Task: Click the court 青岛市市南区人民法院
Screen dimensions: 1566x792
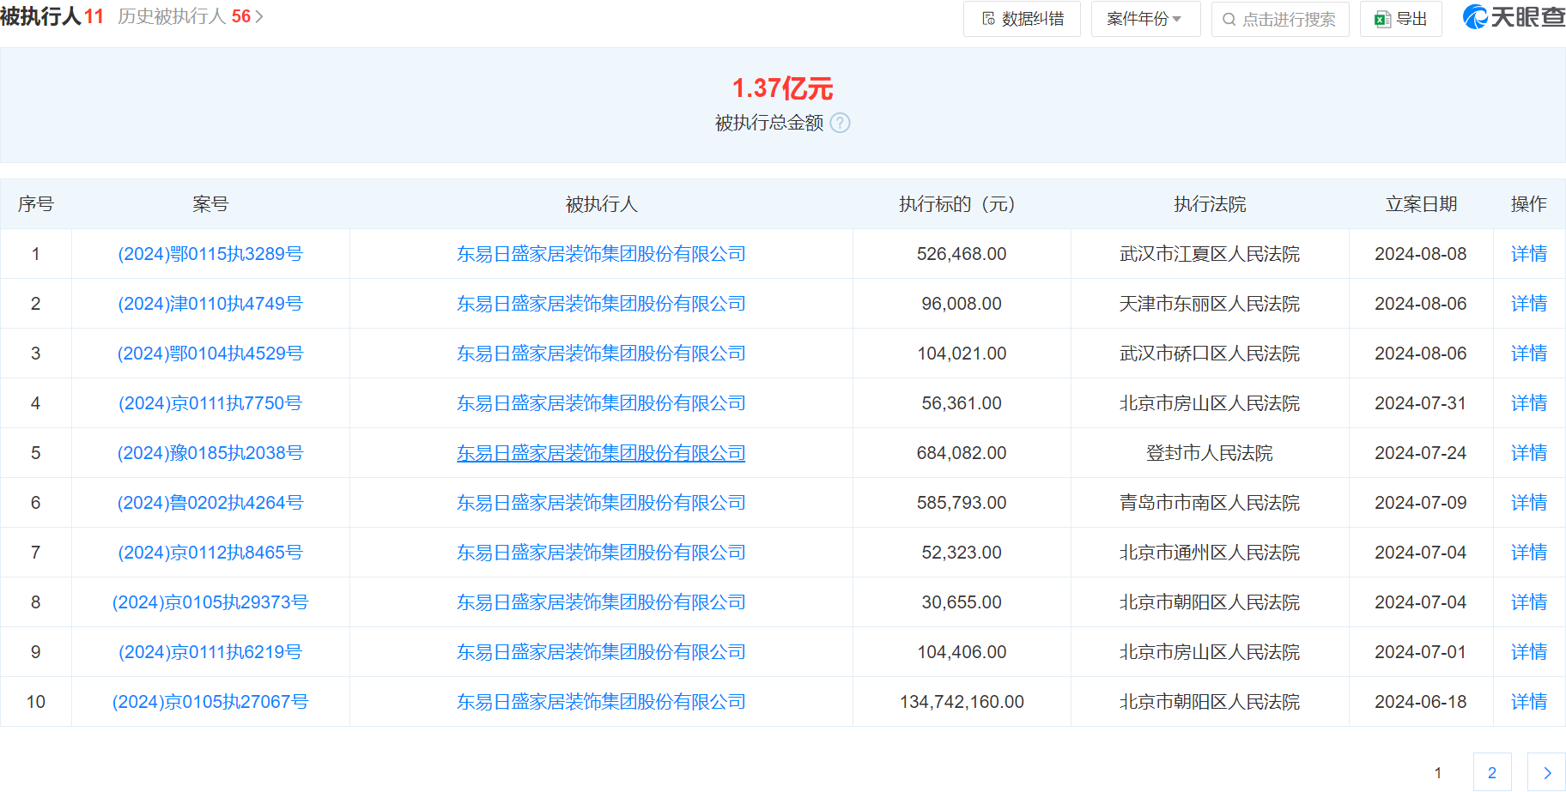Action: pyautogui.click(x=1210, y=503)
